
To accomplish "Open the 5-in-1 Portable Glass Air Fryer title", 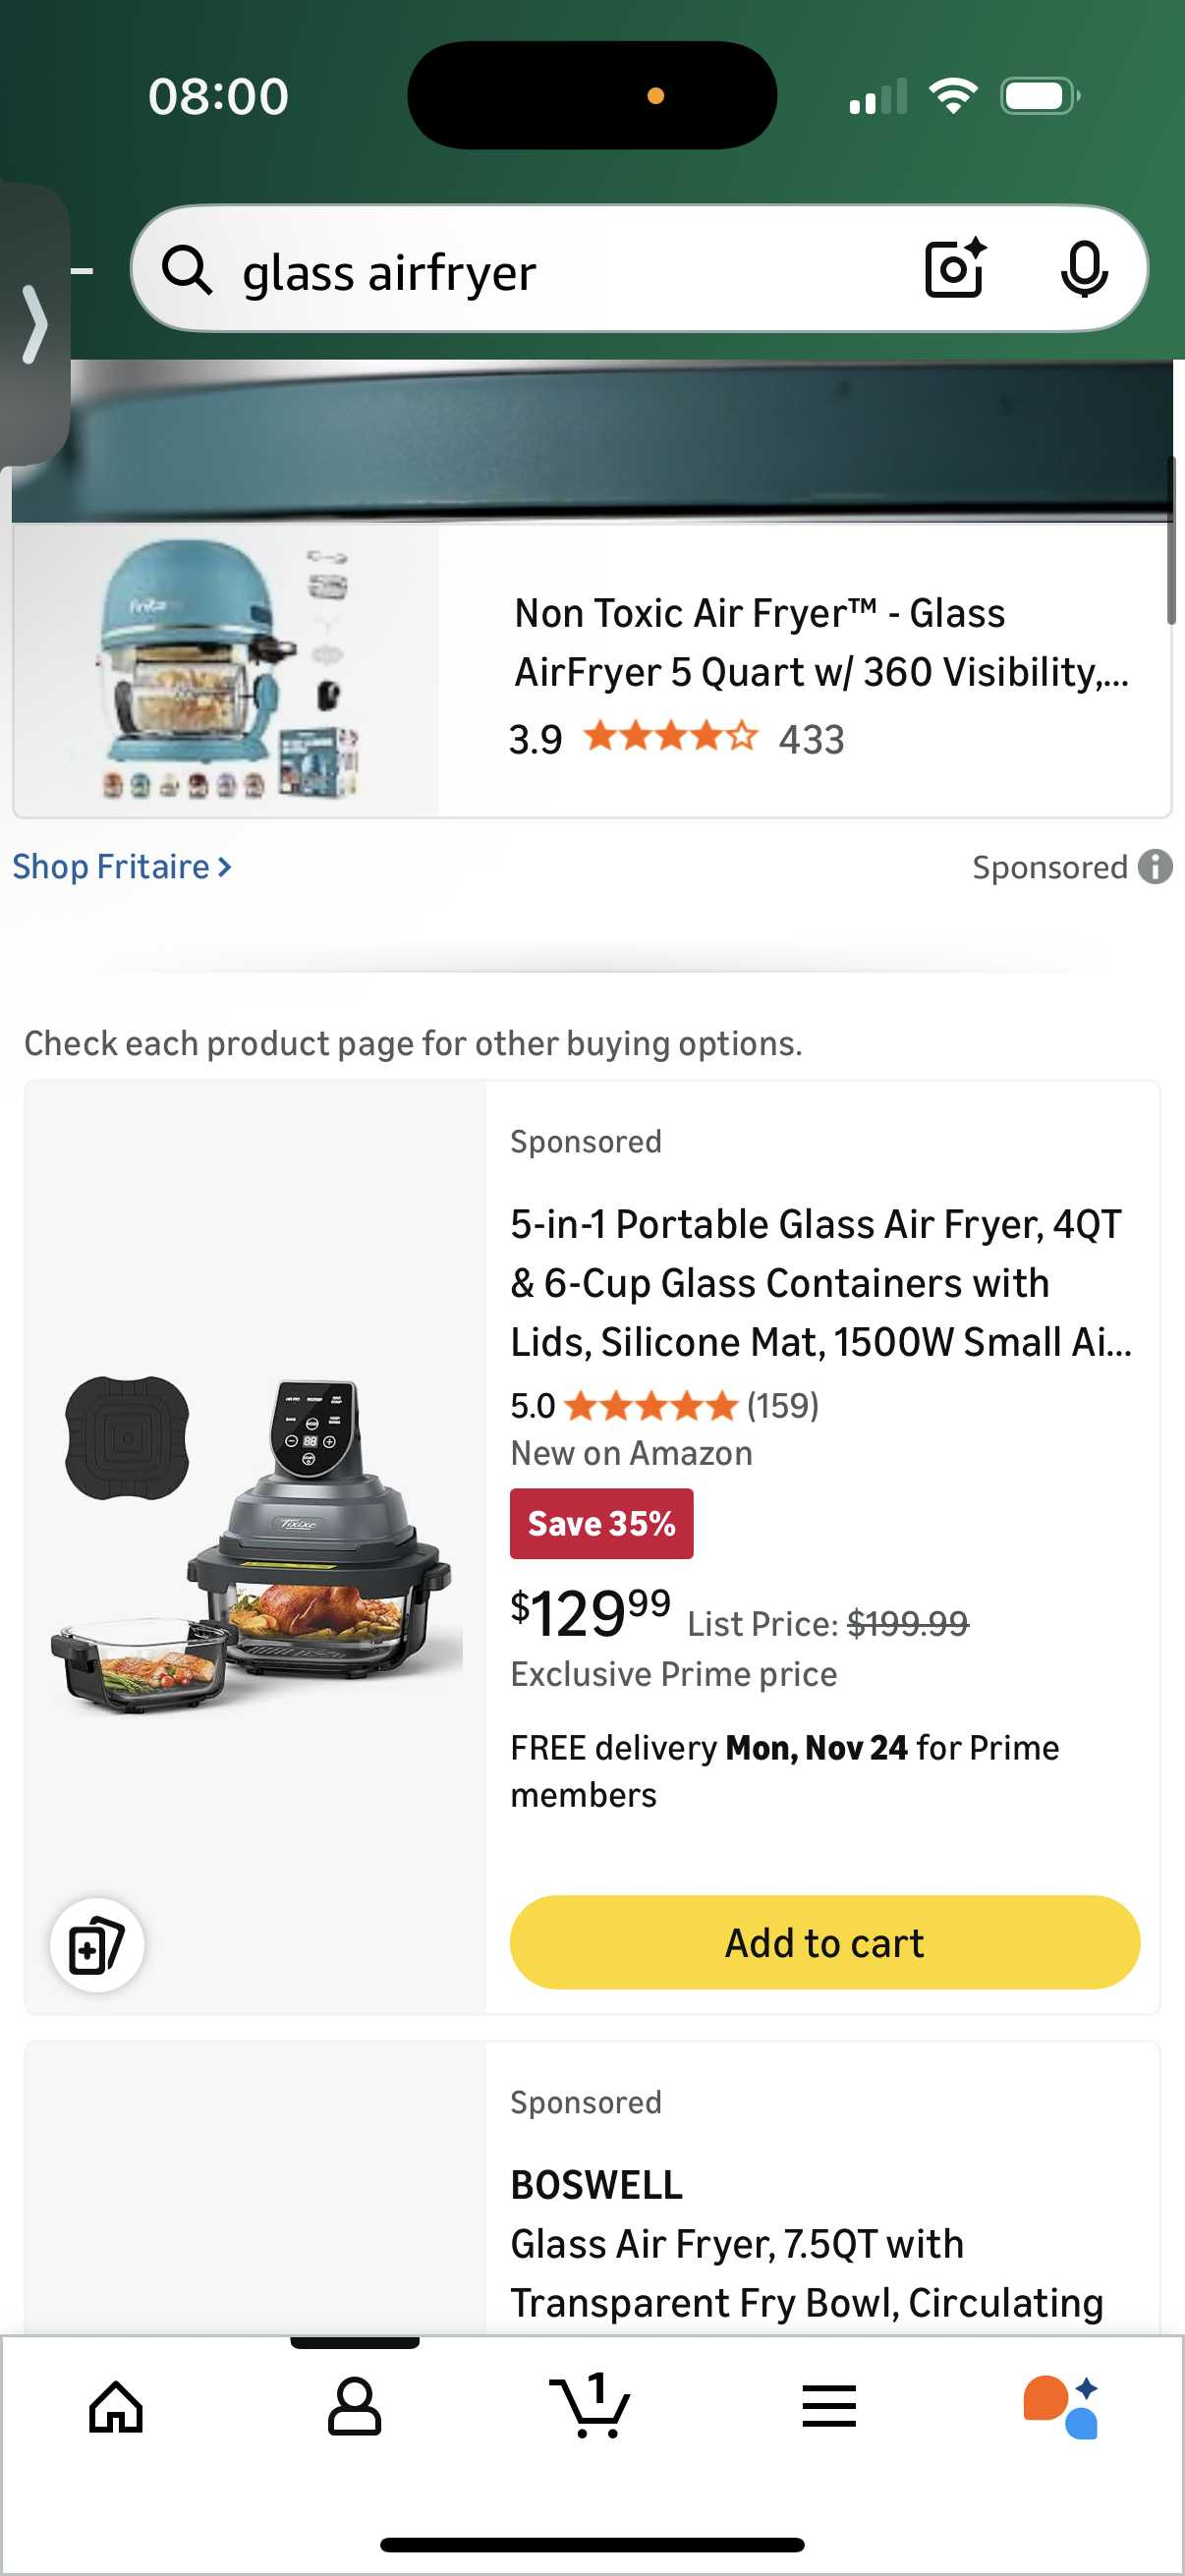I will 820,1283.
